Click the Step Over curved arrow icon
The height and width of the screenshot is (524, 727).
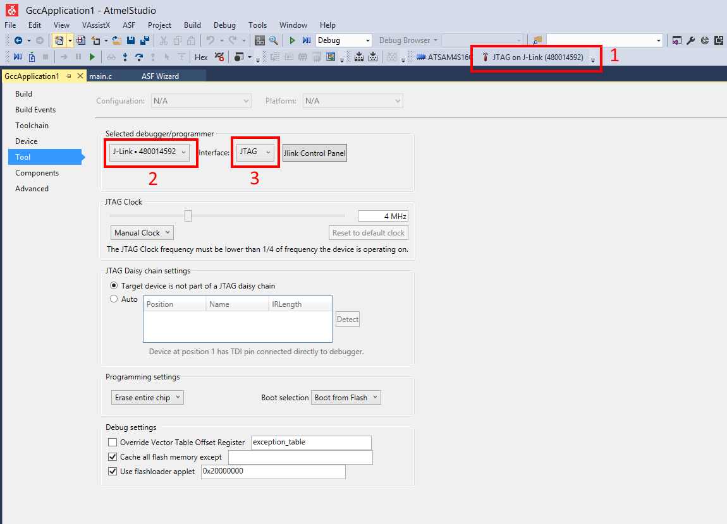[x=138, y=57]
